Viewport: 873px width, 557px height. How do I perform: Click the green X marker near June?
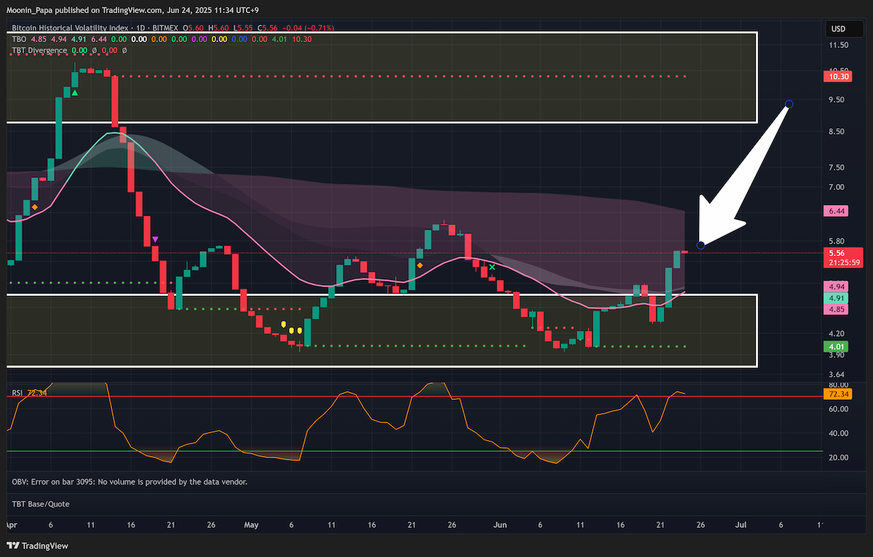tap(493, 268)
